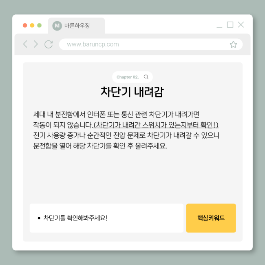This screenshot has height=265, width=265.
Task: Click the red traffic-light dot
Action: click(25, 25)
